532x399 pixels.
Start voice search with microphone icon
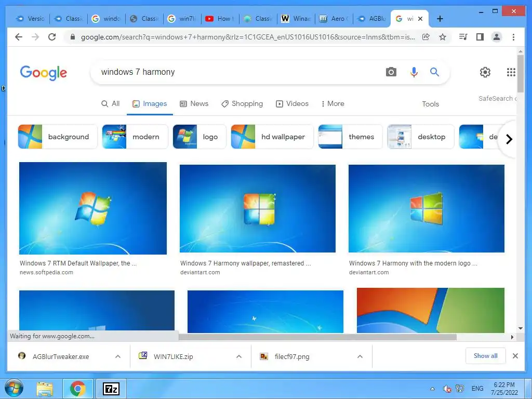[414, 72]
